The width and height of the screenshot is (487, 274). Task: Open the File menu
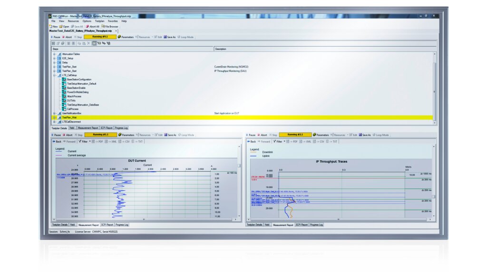point(53,21)
